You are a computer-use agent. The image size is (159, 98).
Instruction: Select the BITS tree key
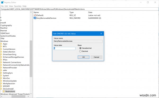click(5, 47)
